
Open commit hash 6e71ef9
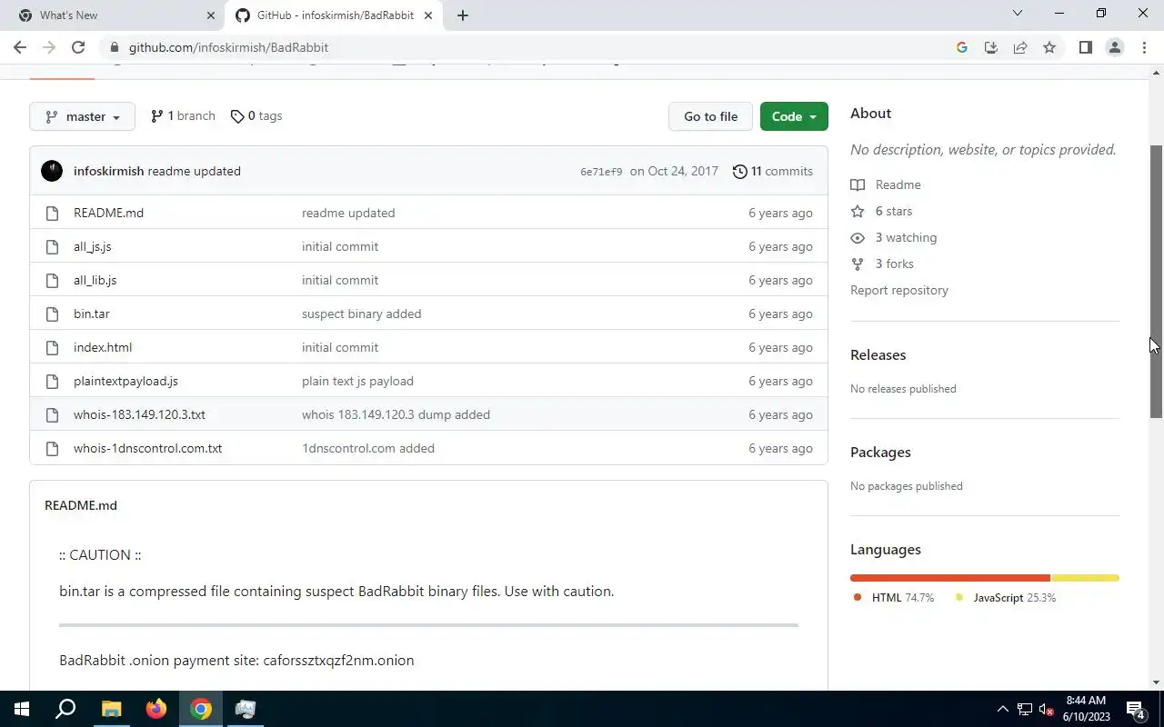coord(601,172)
